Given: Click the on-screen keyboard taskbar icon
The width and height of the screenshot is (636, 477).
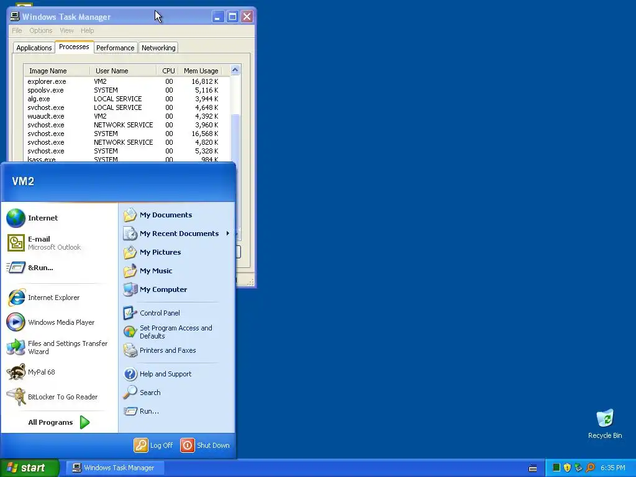Looking at the screenshot, I should tap(533, 468).
